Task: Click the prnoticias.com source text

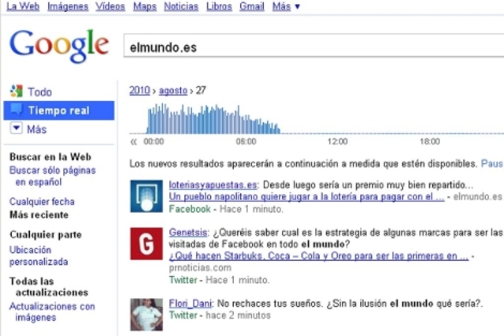Action: coord(200,267)
